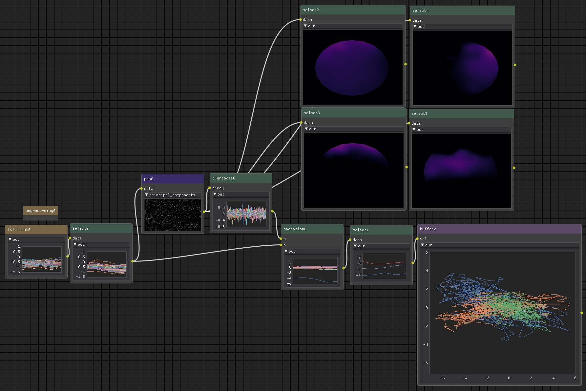Viewport: 586px width, 391px height.
Task: Click the val input pin on buffer2
Action: [x=417, y=239]
